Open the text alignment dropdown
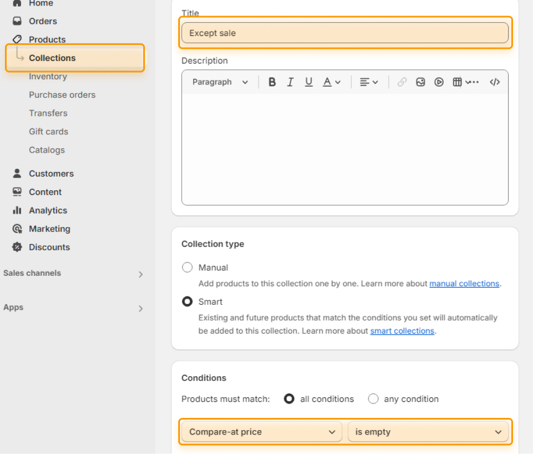 (369, 82)
